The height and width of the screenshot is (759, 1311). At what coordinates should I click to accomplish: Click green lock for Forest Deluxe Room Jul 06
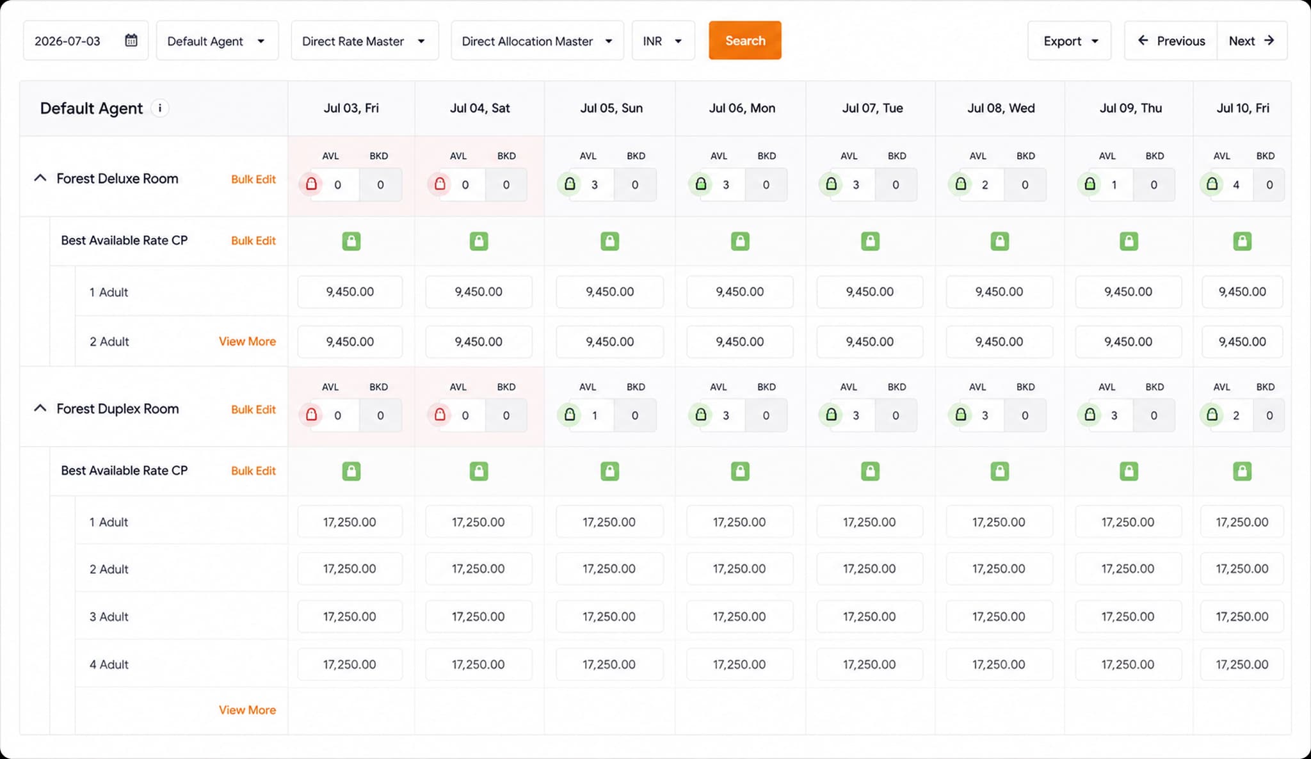[701, 184]
